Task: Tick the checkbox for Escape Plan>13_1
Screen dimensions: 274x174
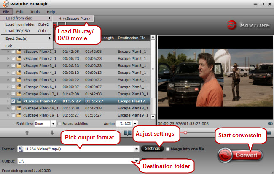Action: pyautogui.click(x=13, y=94)
